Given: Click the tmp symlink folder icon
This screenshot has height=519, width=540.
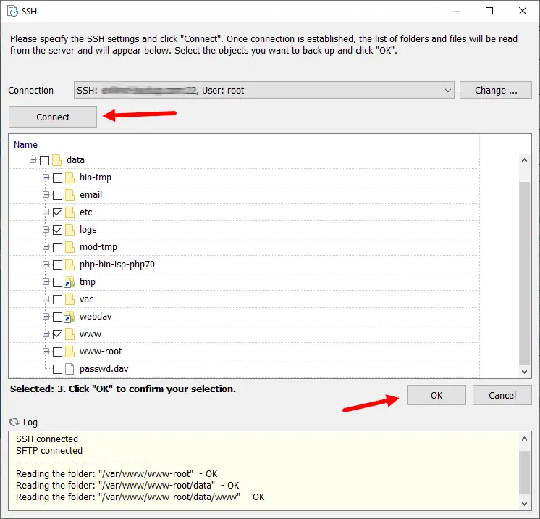Looking at the screenshot, I should coord(69,282).
